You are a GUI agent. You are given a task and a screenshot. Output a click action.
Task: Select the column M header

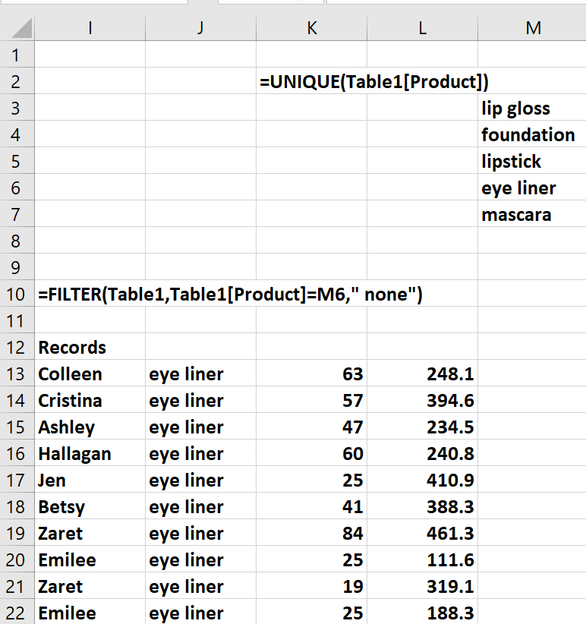(x=532, y=28)
